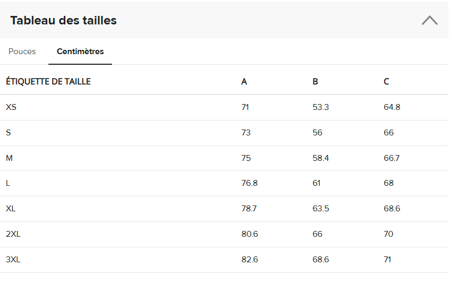Select the XL size row label
The image size is (459, 292).
coord(11,209)
